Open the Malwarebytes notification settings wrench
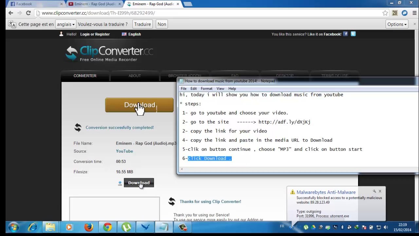 [374, 191]
